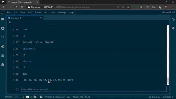Open the Running Terminals and Kernels panel

tap(3, 28)
